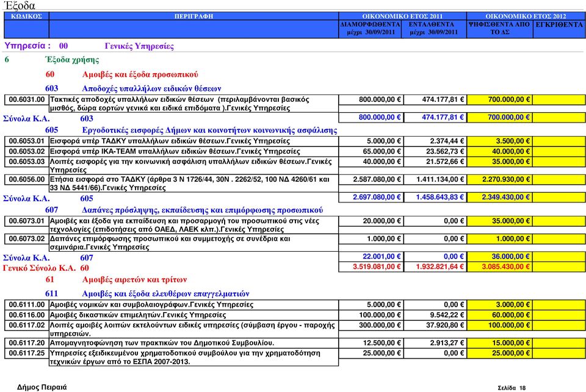This screenshot has width=586, height=392.
Task: Click the 65.000,00 € cell
Action: [371, 151]
